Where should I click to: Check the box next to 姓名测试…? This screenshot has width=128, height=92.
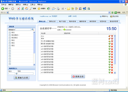click(10, 35)
